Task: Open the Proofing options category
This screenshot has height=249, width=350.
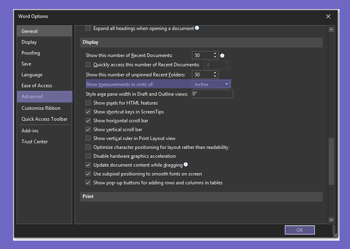Action: pos(31,53)
